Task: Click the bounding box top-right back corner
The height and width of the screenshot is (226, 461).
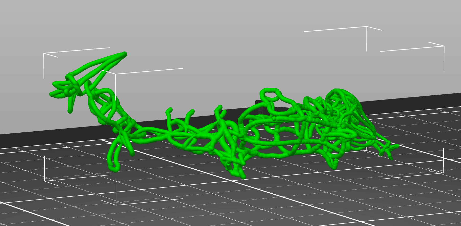Action: pos(367,27)
